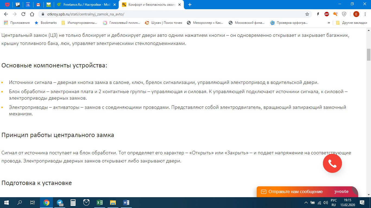
Task: Launch Calculator from the taskbar
Action: [x=73, y=203]
